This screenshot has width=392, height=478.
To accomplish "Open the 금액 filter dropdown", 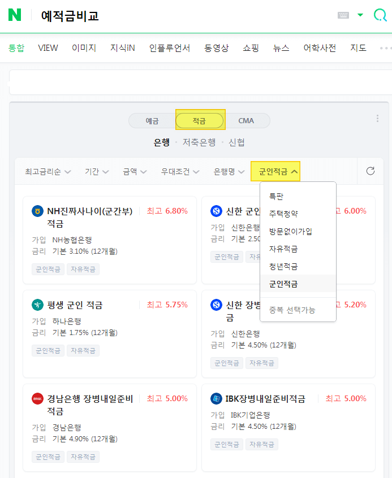I will point(135,172).
